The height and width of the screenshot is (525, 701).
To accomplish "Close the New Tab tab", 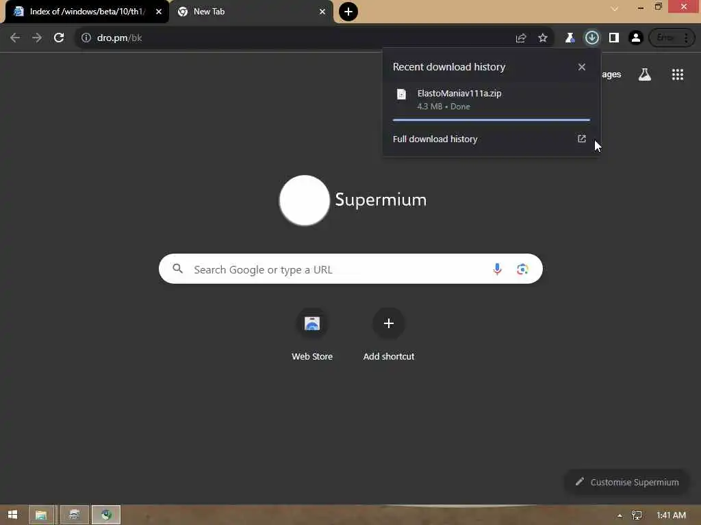I will [x=322, y=12].
